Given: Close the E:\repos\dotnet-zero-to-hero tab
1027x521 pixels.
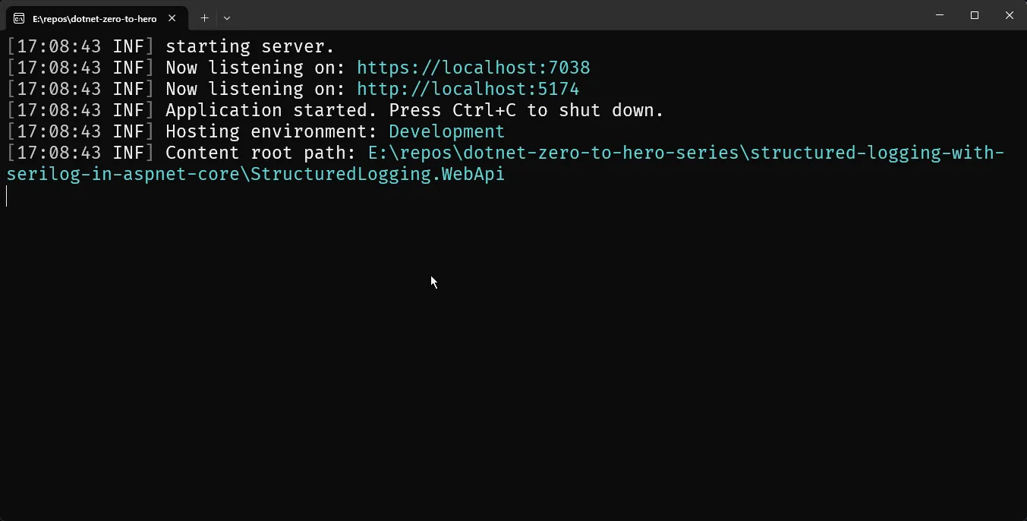Looking at the screenshot, I should (x=172, y=17).
